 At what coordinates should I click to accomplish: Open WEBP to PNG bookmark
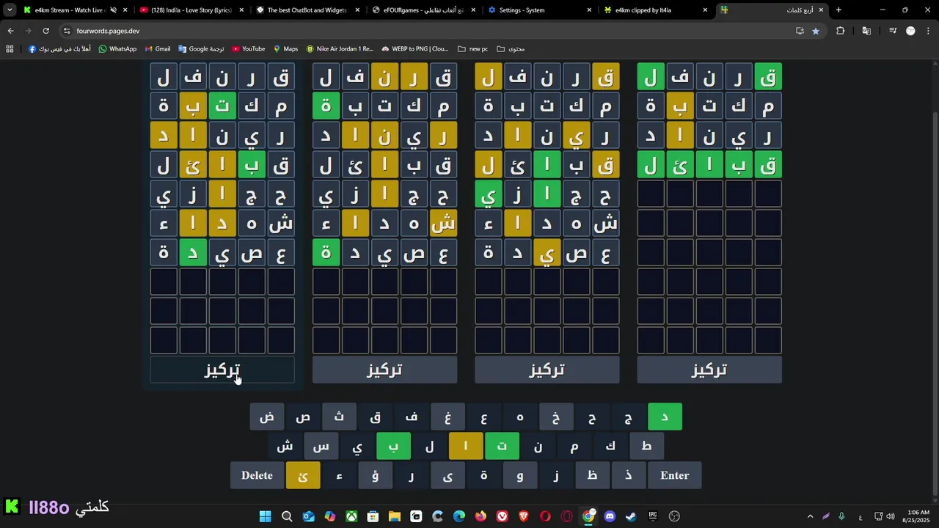(414, 48)
